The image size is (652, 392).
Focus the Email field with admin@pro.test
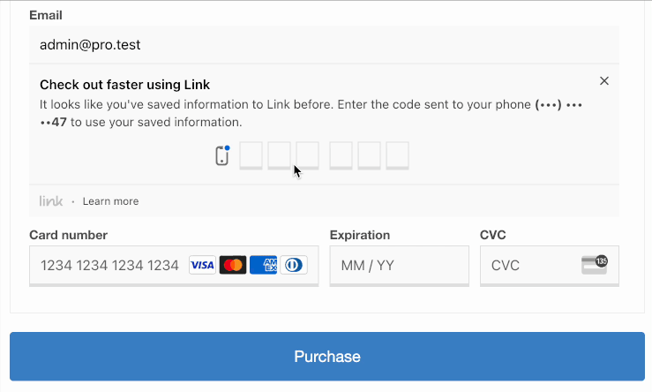tap(324, 44)
